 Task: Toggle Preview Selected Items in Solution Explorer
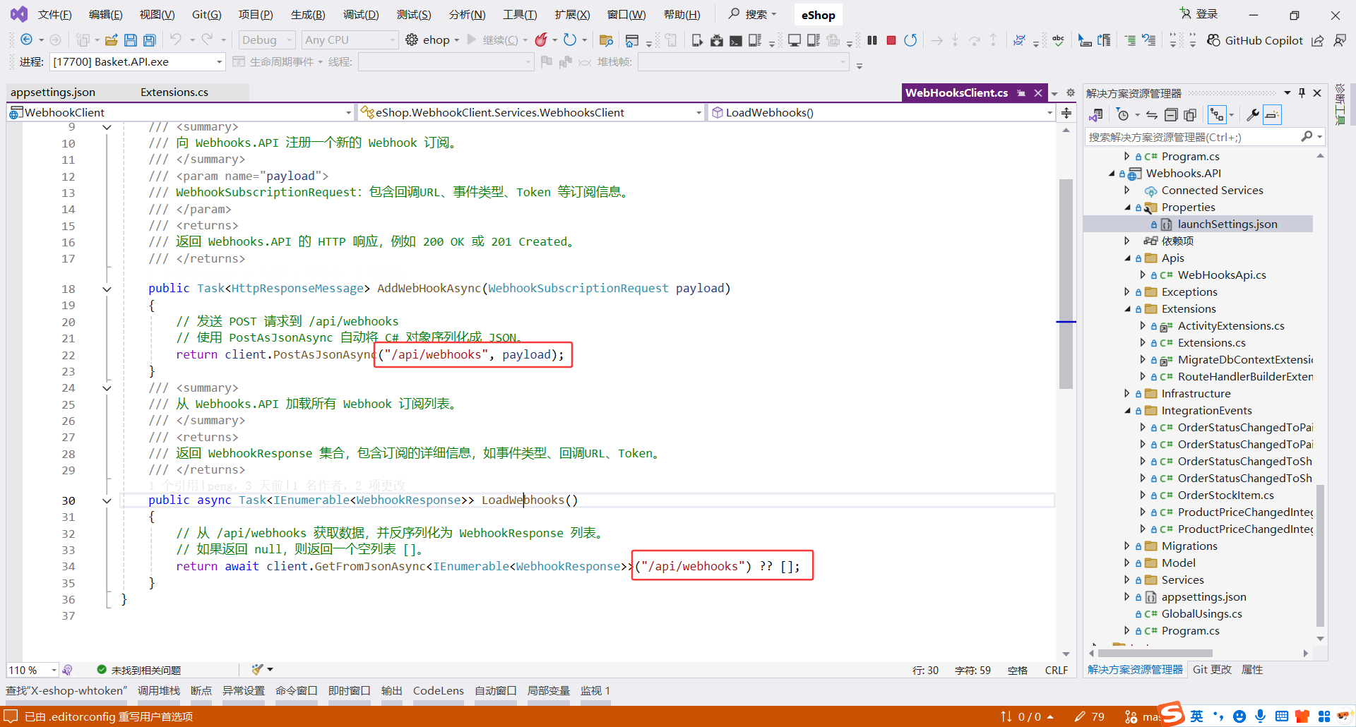[x=1272, y=114]
